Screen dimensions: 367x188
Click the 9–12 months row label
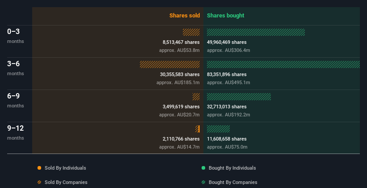[16, 132]
